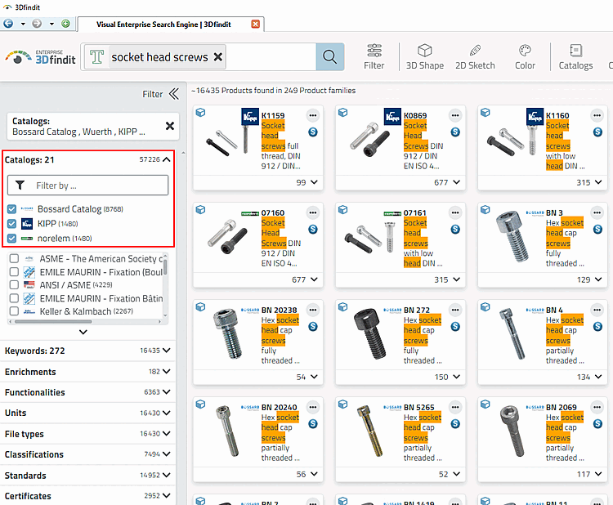
Task: Expand K0869 product variants dropdown 677
Action: [x=447, y=182]
